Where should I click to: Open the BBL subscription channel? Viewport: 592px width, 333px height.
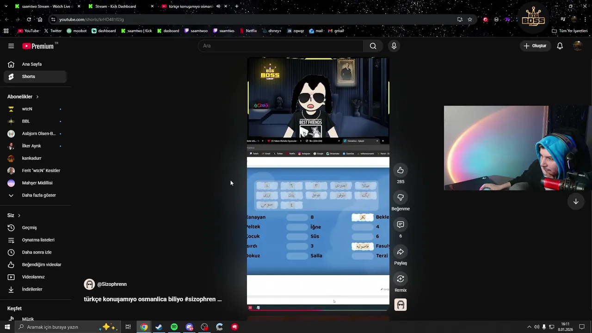click(x=35, y=121)
